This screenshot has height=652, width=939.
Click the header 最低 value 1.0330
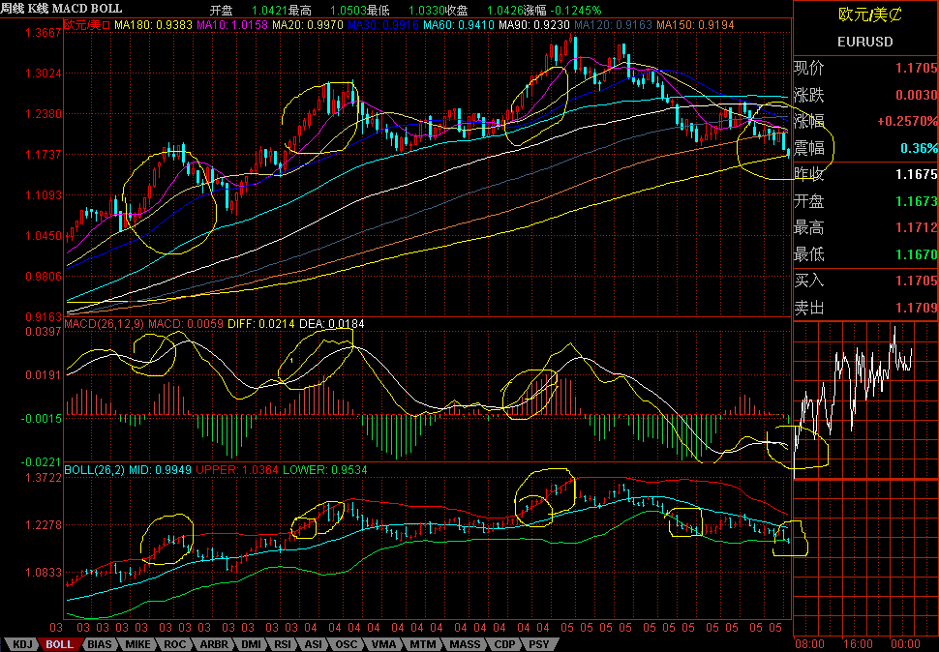pyautogui.click(x=427, y=11)
